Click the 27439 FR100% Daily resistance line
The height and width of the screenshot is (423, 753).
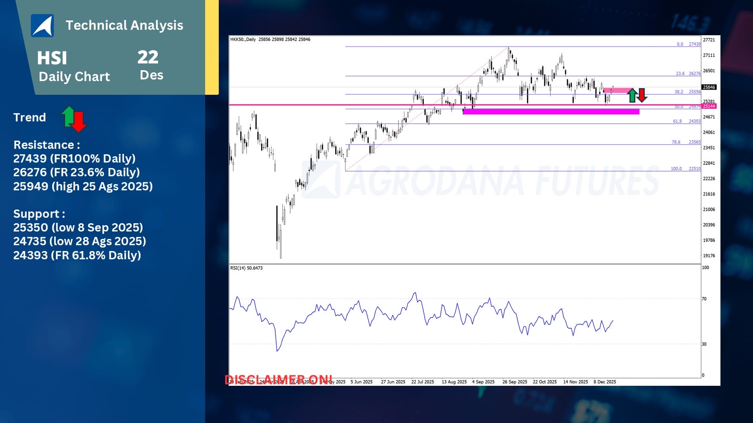(x=74, y=159)
